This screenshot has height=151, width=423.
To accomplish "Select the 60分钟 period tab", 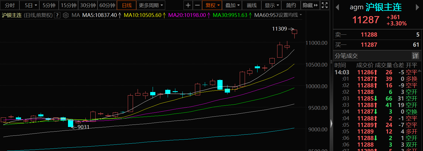I will (107, 5).
